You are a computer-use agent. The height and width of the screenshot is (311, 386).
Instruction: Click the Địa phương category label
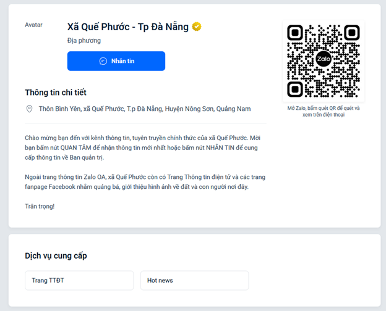(84, 41)
